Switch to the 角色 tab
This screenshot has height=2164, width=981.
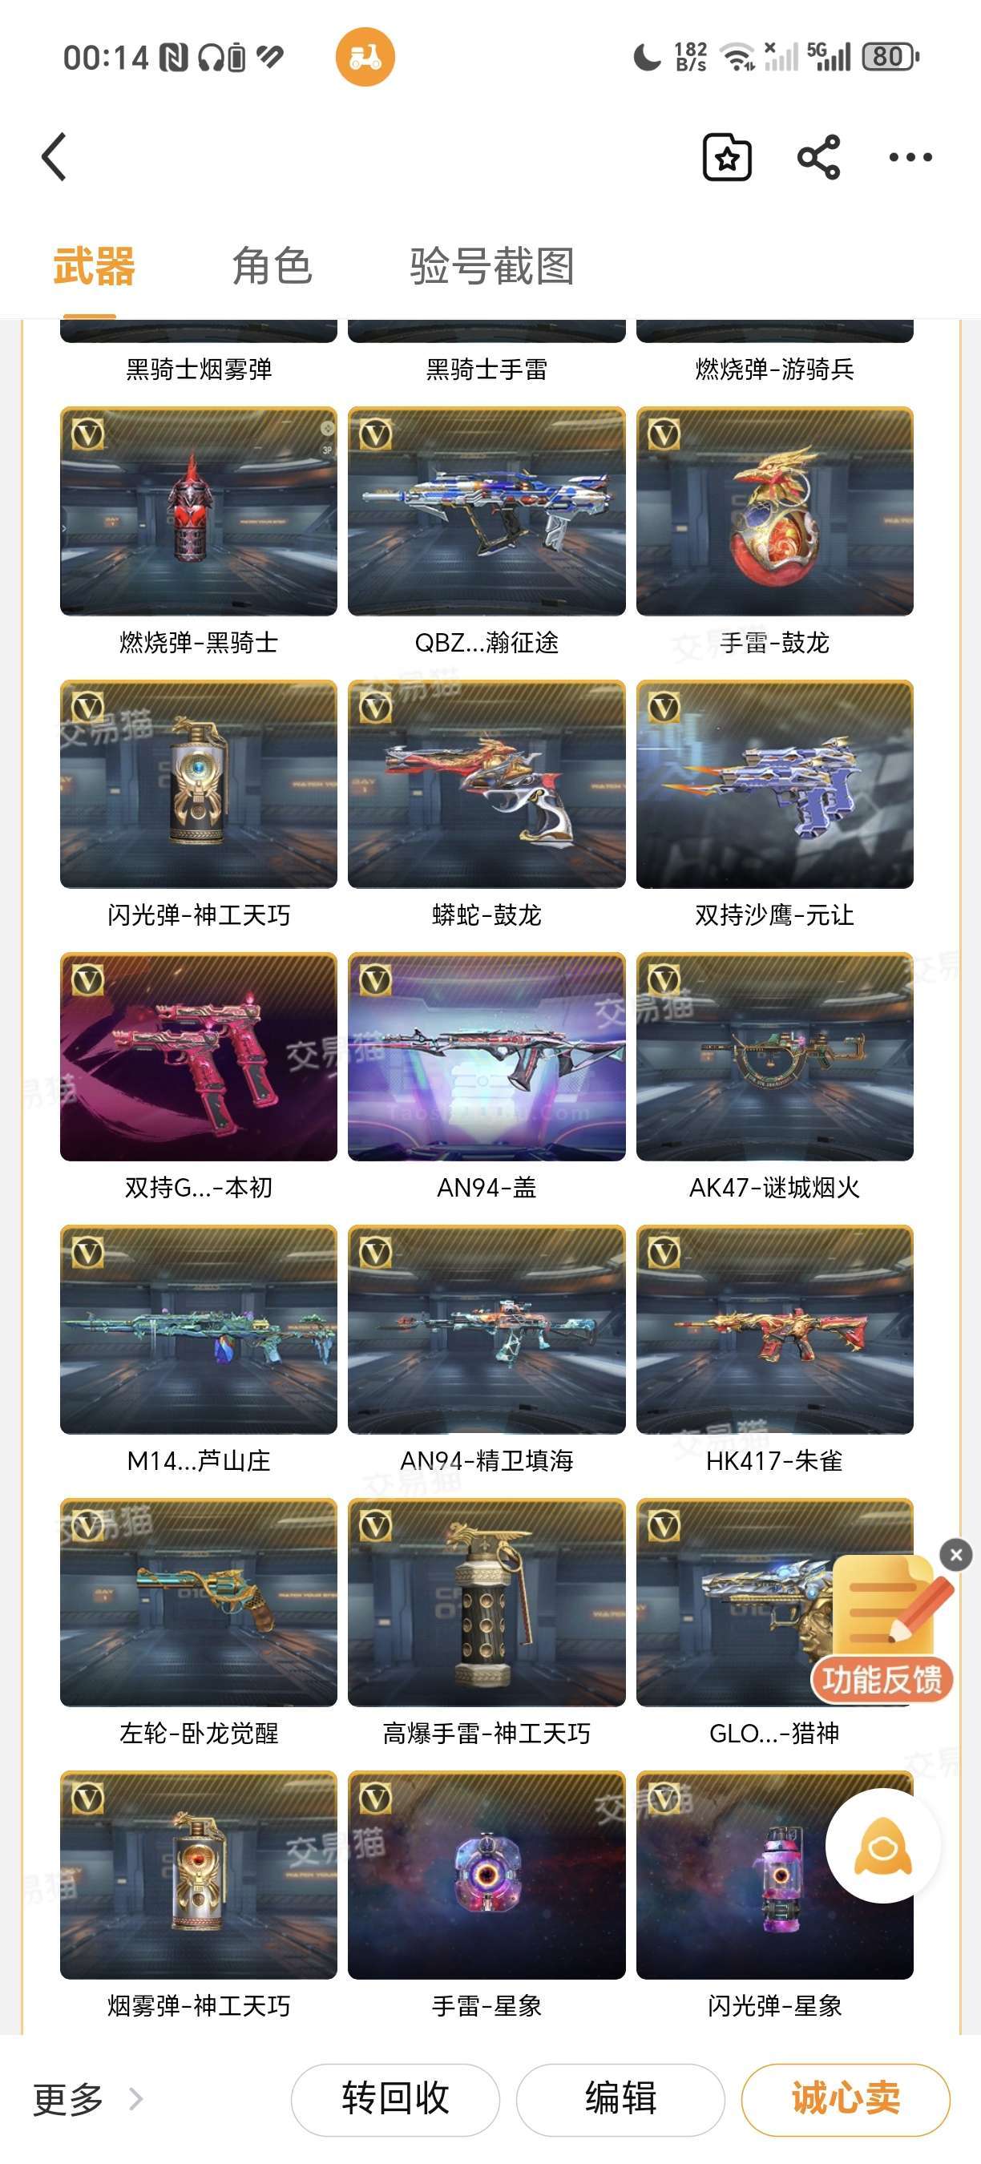tap(272, 266)
